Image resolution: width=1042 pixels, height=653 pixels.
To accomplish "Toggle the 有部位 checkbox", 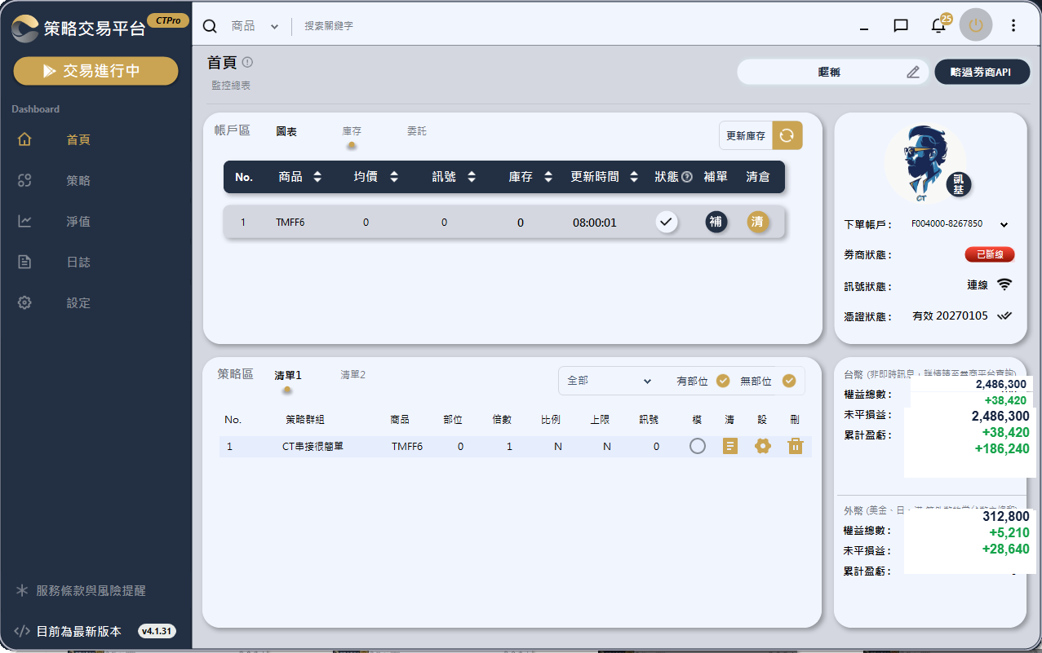I will pos(722,381).
